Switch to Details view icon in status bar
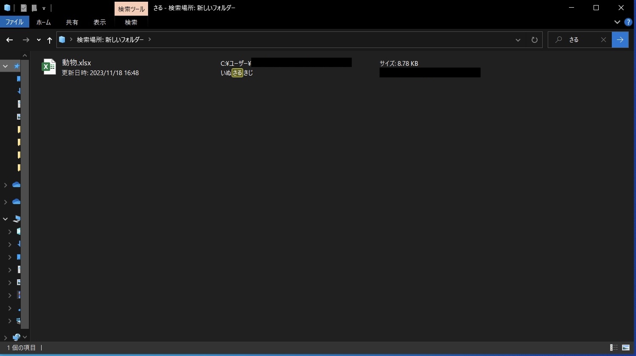Viewport: 636px width, 356px height. click(x=614, y=348)
